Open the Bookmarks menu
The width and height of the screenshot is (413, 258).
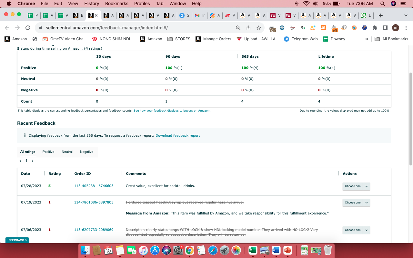tap(116, 4)
